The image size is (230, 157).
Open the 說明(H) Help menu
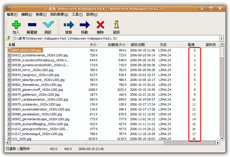[92, 14]
